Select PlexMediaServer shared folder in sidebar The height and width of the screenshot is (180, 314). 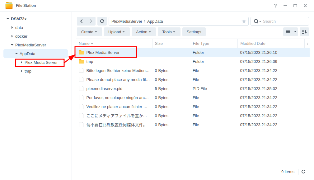30,45
